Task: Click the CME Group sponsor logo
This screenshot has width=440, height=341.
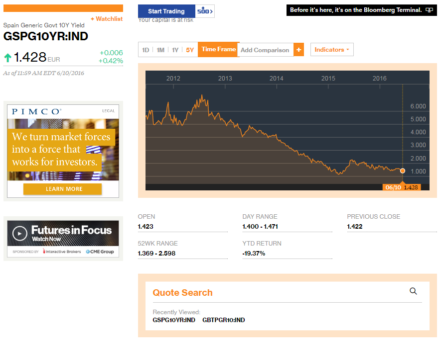Action: coord(100,252)
